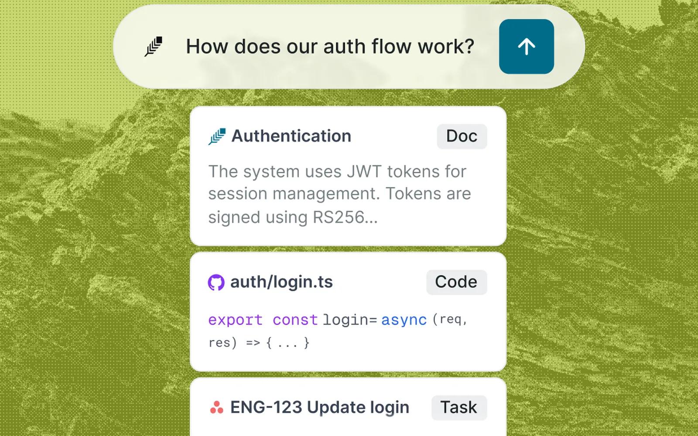Click the async keyword in code preview
698x436 pixels.
pyautogui.click(x=404, y=320)
